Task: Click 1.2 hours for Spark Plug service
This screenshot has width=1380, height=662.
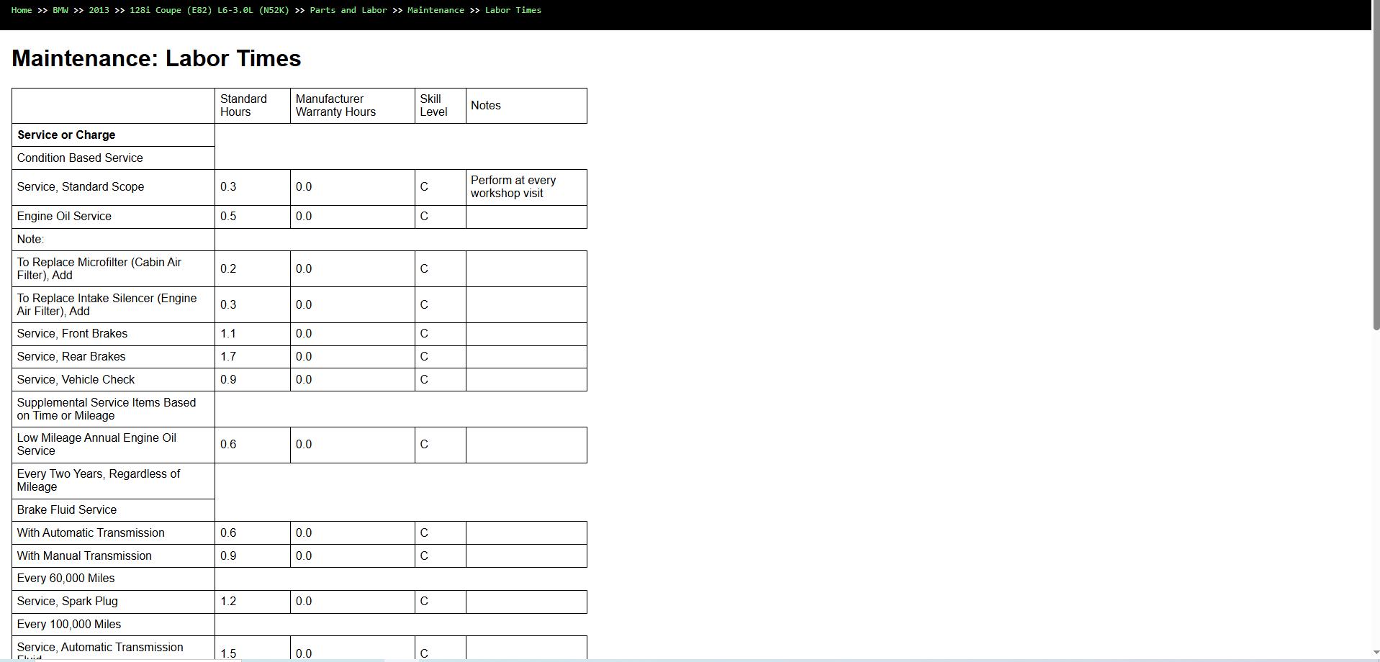Action: 253,602
